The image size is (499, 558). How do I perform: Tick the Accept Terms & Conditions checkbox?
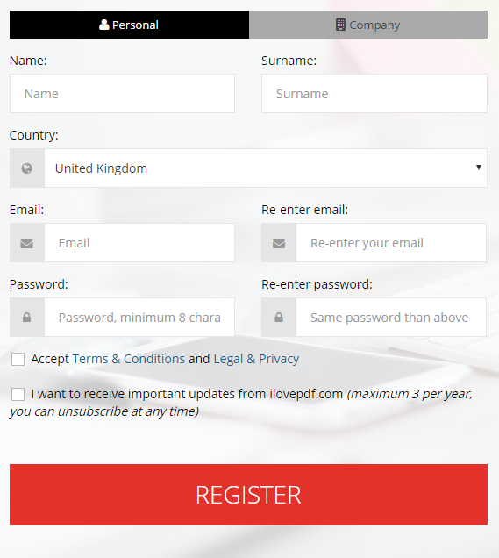coord(18,360)
